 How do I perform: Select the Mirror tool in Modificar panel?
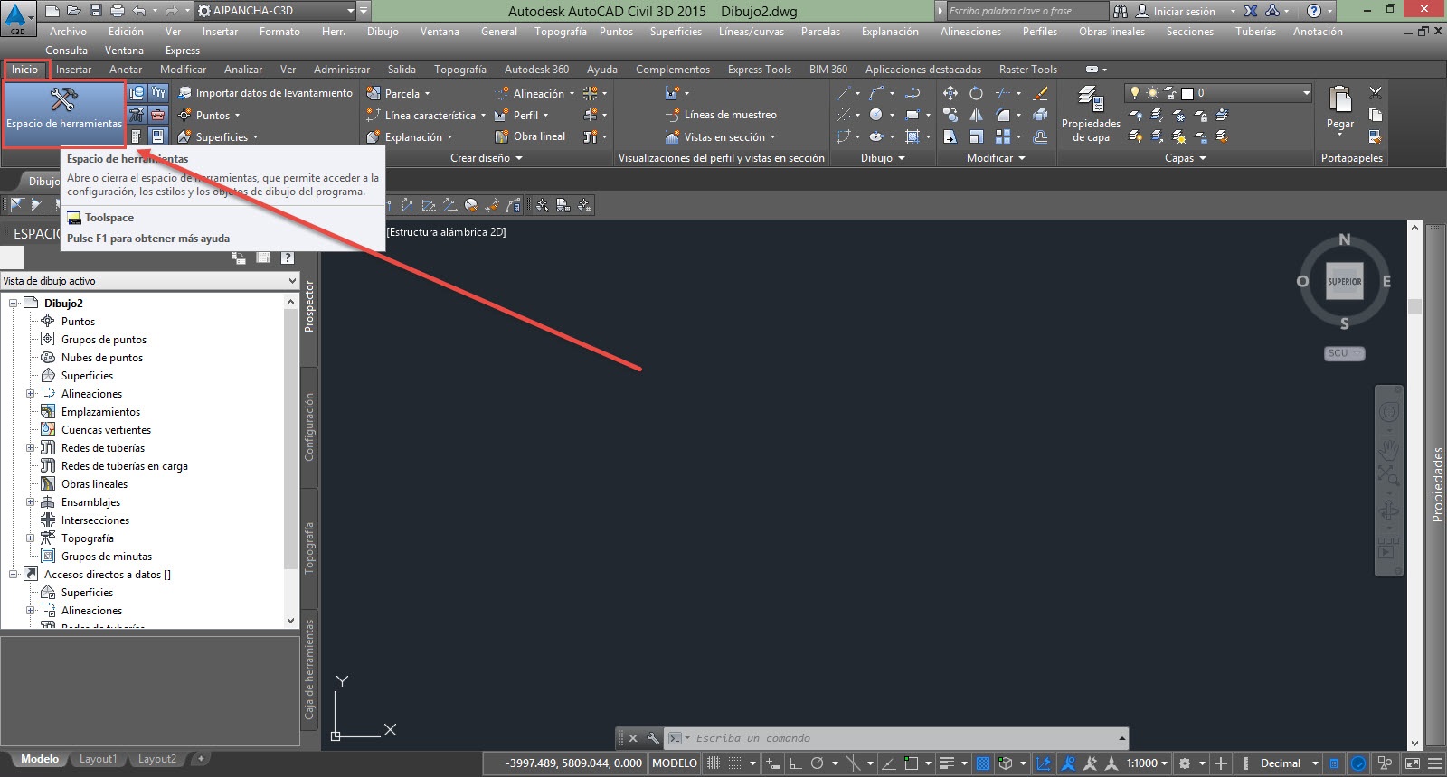click(x=976, y=115)
